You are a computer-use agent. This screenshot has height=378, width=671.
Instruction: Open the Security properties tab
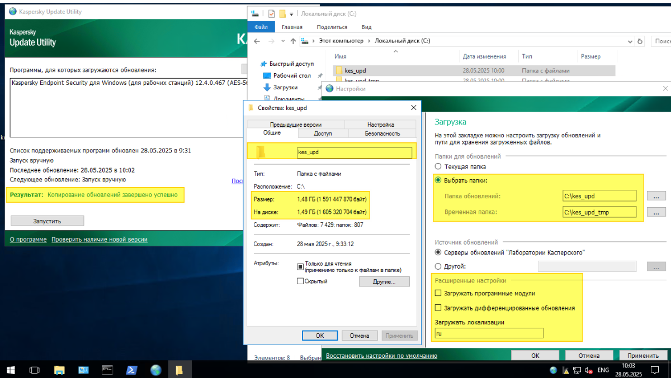[382, 133]
